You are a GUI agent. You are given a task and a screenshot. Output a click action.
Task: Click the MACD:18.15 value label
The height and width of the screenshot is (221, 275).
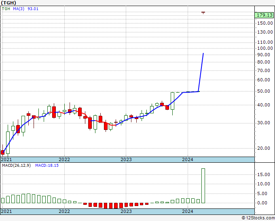(47, 166)
